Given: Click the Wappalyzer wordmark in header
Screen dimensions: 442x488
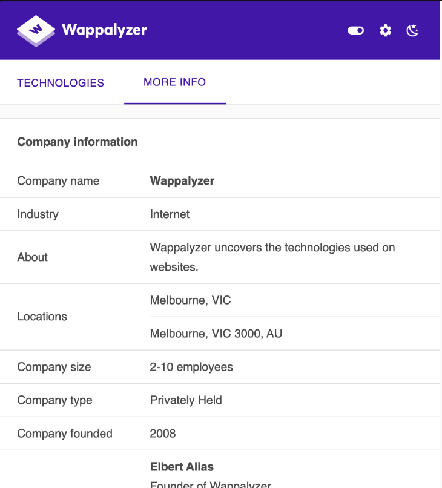Looking at the screenshot, I should [104, 30].
